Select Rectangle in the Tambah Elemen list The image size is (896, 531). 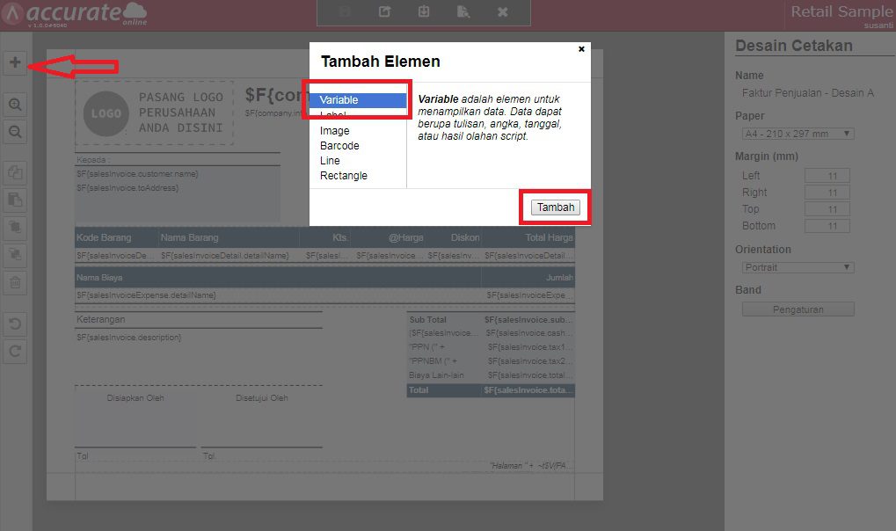coord(343,175)
